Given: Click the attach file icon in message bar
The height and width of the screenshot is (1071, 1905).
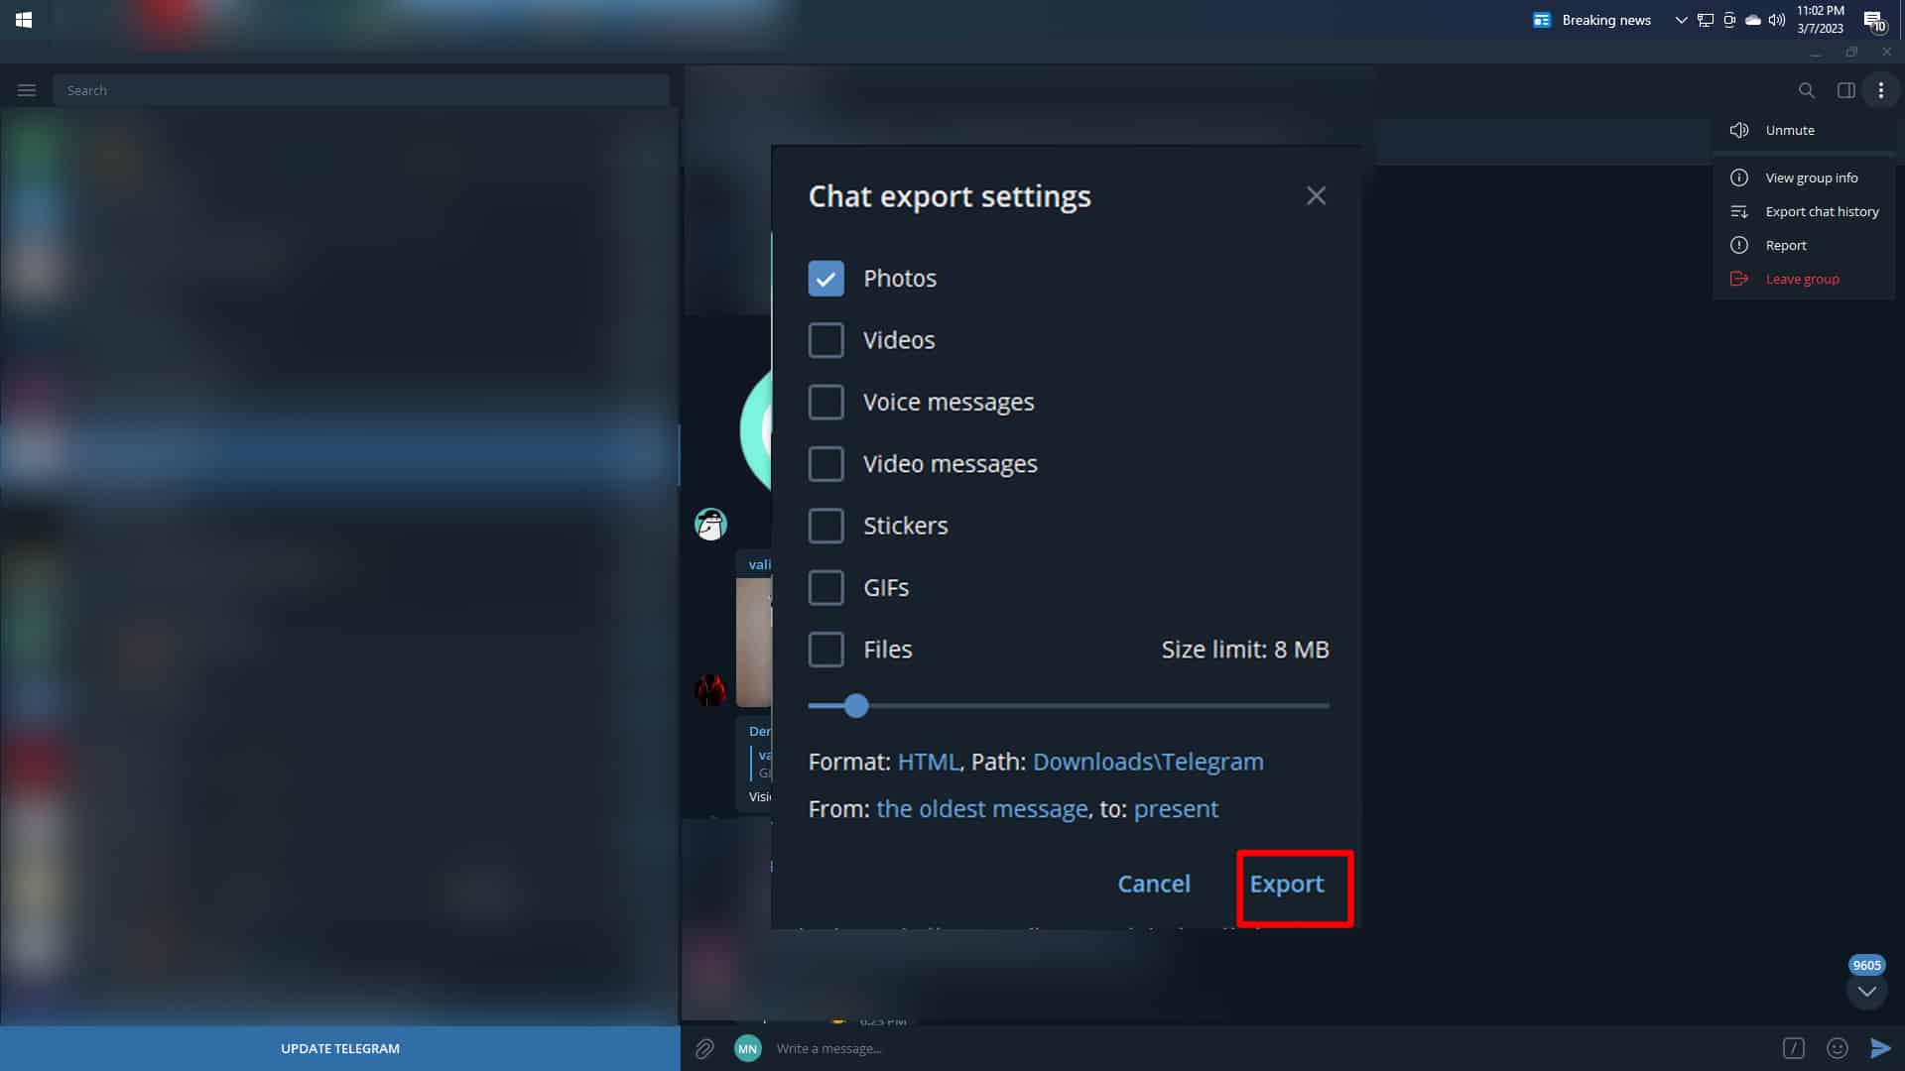Looking at the screenshot, I should tap(703, 1047).
